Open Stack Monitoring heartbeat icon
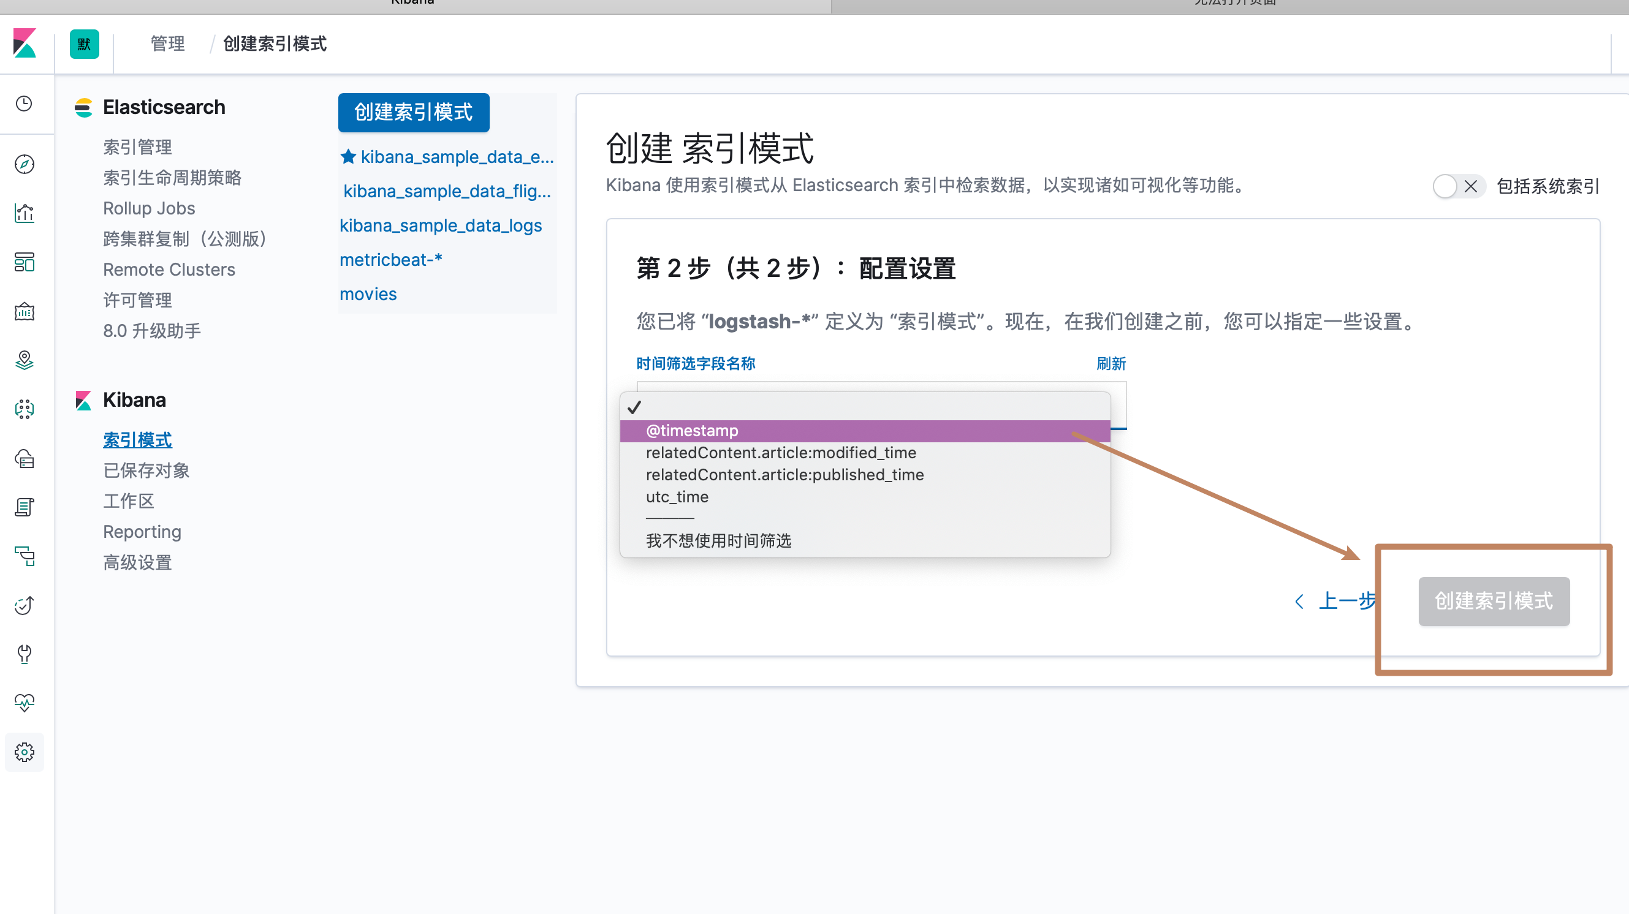Image resolution: width=1629 pixels, height=914 pixels. (24, 703)
